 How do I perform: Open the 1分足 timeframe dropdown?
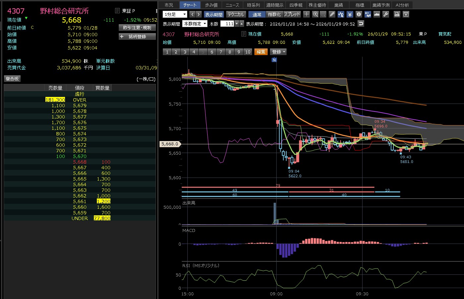(x=175, y=14)
